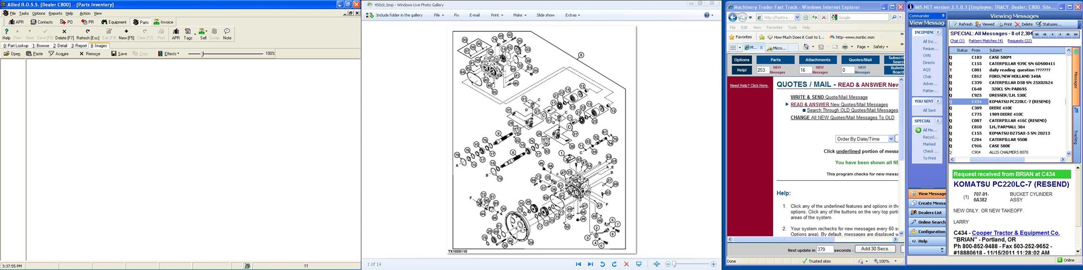Open Make dropdown in Photo Gallery
Viewport: 1083px width, 270px height.
click(x=520, y=15)
